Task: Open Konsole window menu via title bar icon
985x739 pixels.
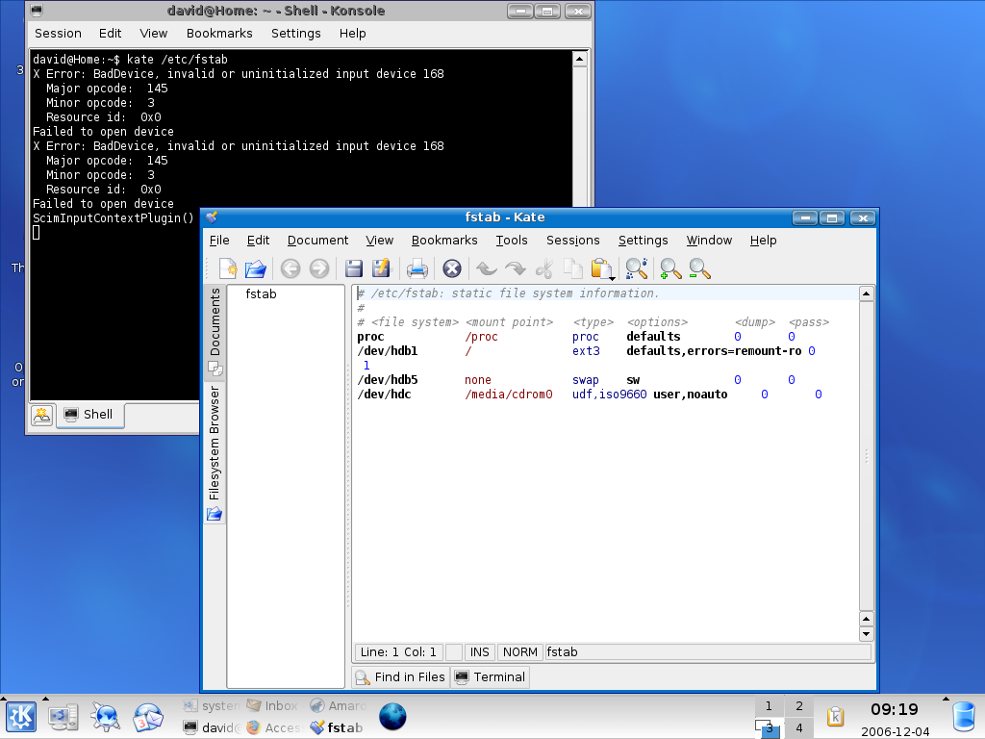Action: coord(37,11)
